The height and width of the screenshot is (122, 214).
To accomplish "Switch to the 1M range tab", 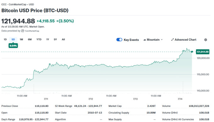I will [x=21, y=39].
